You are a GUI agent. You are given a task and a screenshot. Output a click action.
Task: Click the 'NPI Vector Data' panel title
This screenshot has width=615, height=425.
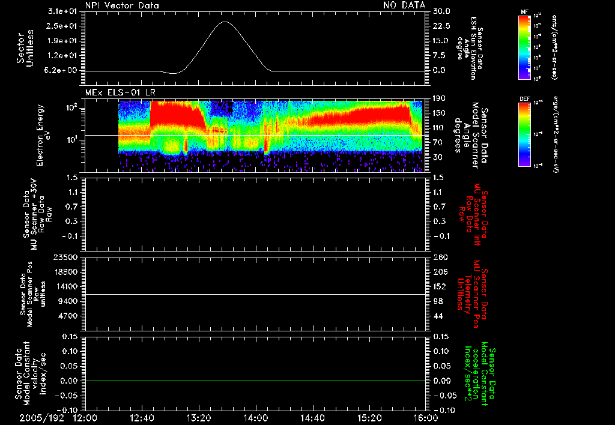[x=122, y=5]
